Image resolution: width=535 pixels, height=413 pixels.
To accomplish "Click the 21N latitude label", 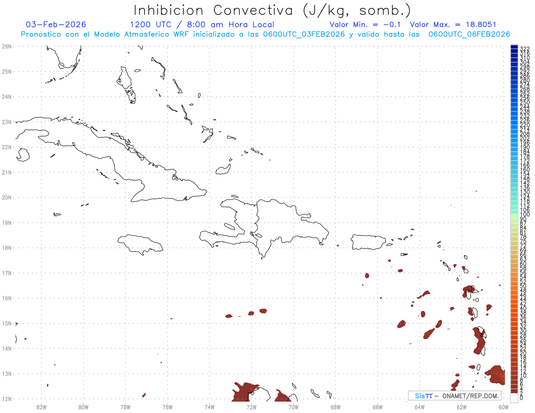I will click(x=6, y=172).
